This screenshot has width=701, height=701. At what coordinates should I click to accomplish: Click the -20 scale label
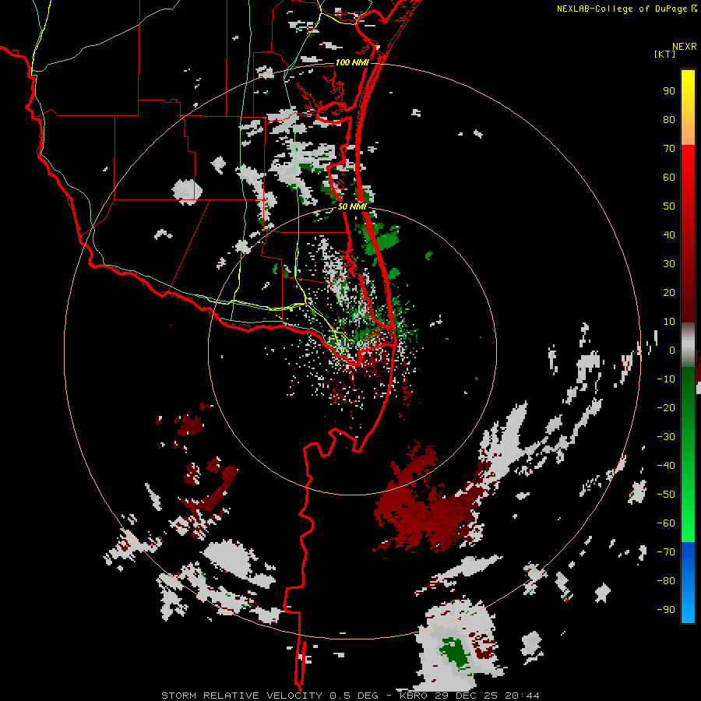coord(666,407)
